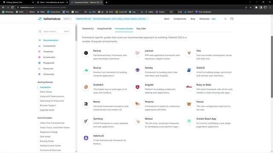Click the Parcel box icon

click(x=189, y=104)
